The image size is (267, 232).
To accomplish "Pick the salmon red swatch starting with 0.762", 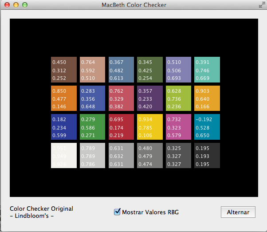I will pyautogui.click(x=121, y=98).
